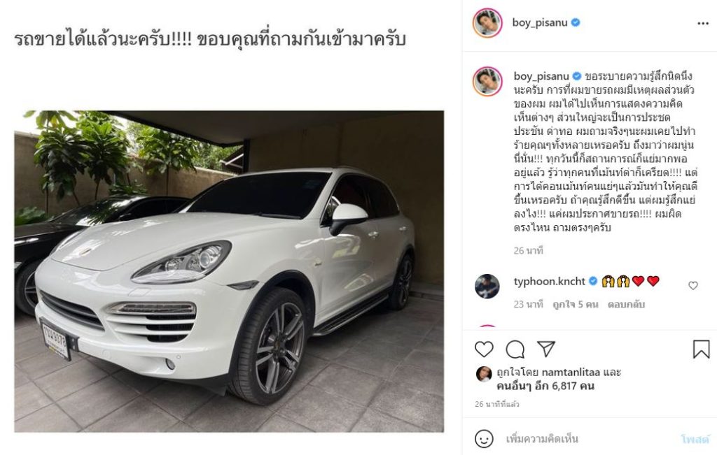Open typhoon.kncht commenter avatar

(x=487, y=286)
